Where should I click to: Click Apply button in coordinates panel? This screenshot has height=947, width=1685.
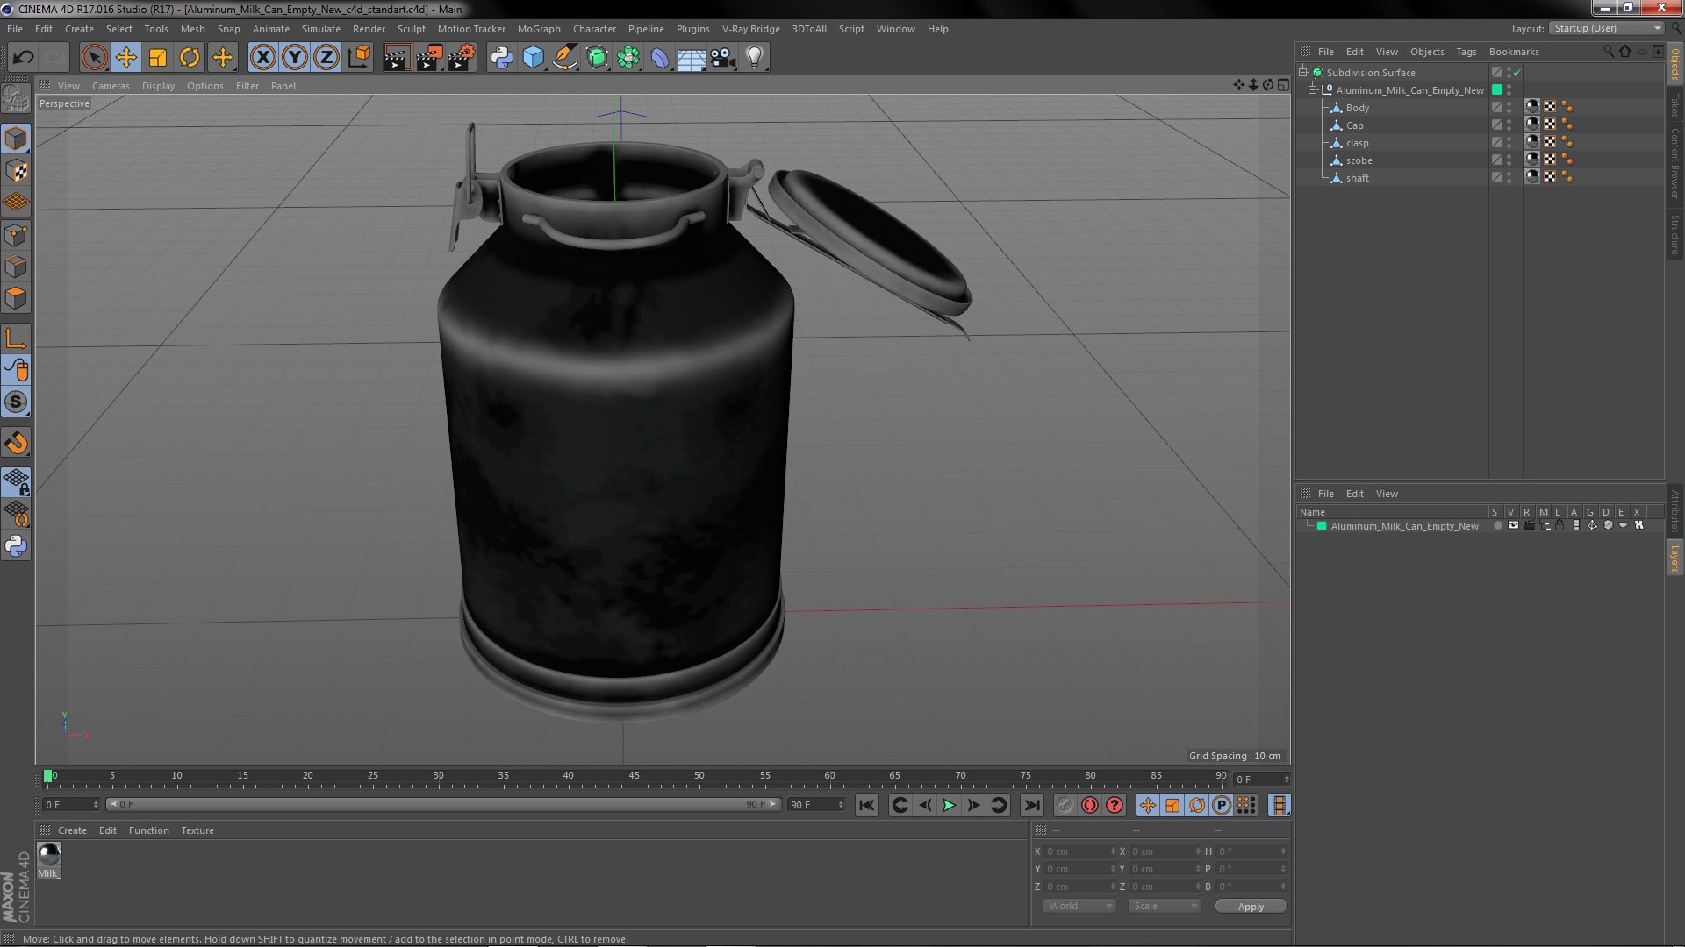pos(1249,906)
